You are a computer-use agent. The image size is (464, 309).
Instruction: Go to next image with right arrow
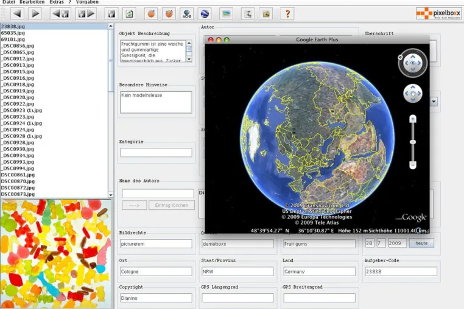click(x=35, y=13)
